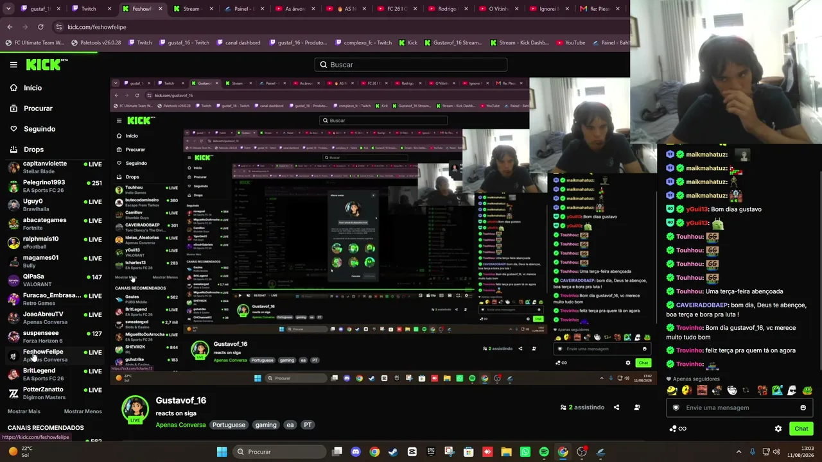Open Discord from the taskbar

pos(356,452)
